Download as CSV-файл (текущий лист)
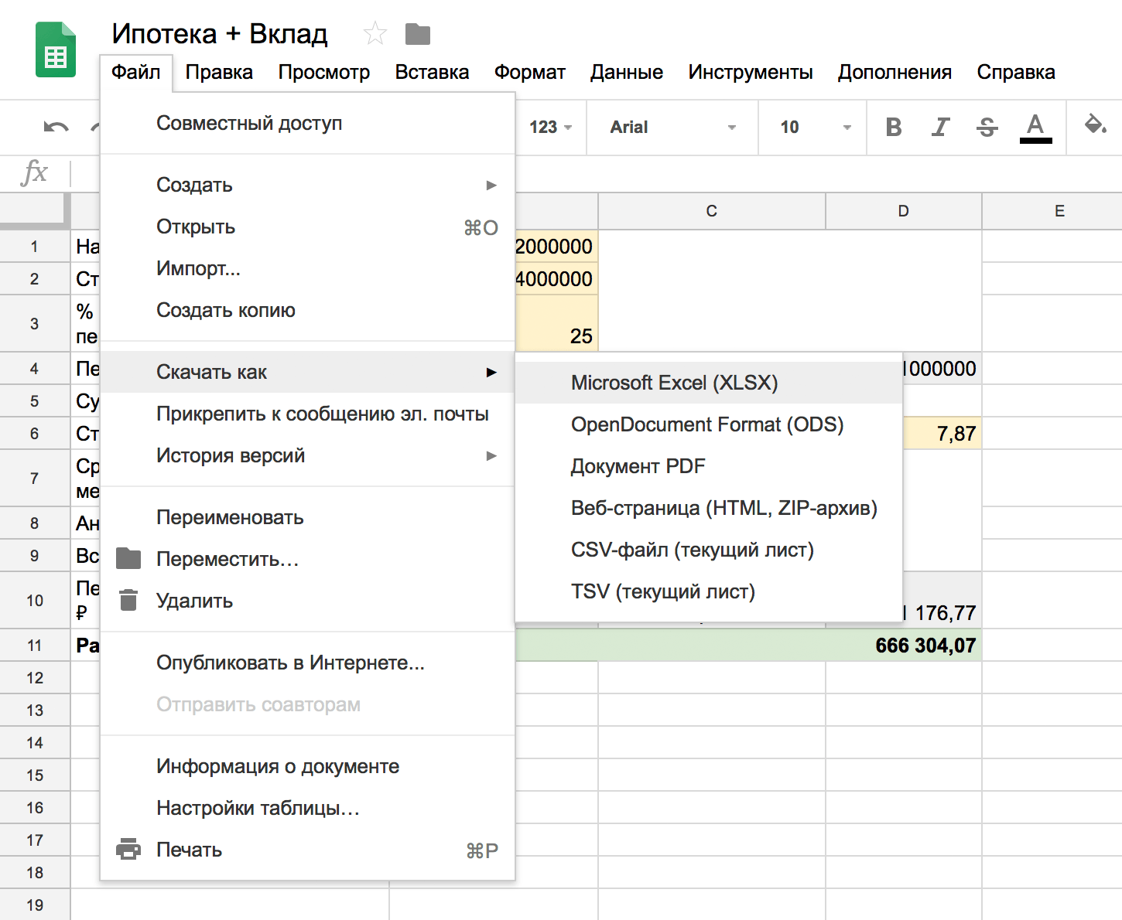 point(709,550)
